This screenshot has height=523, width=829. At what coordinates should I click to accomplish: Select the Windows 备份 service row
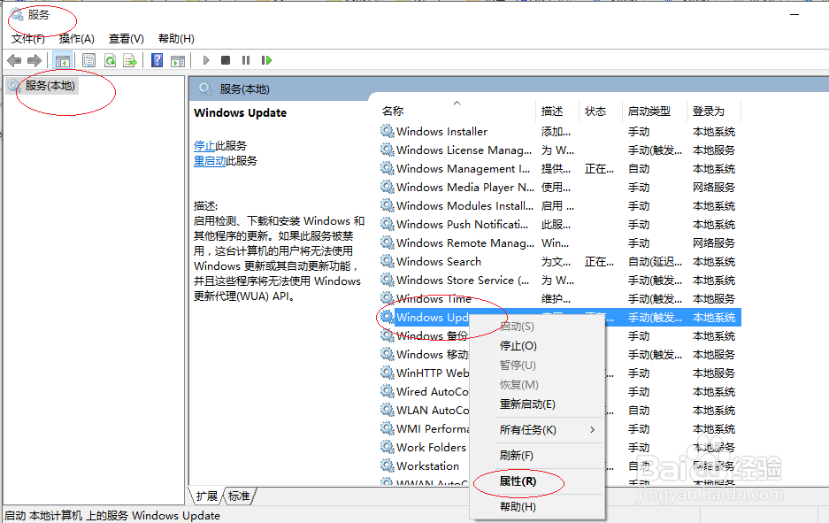pyautogui.click(x=433, y=335)
